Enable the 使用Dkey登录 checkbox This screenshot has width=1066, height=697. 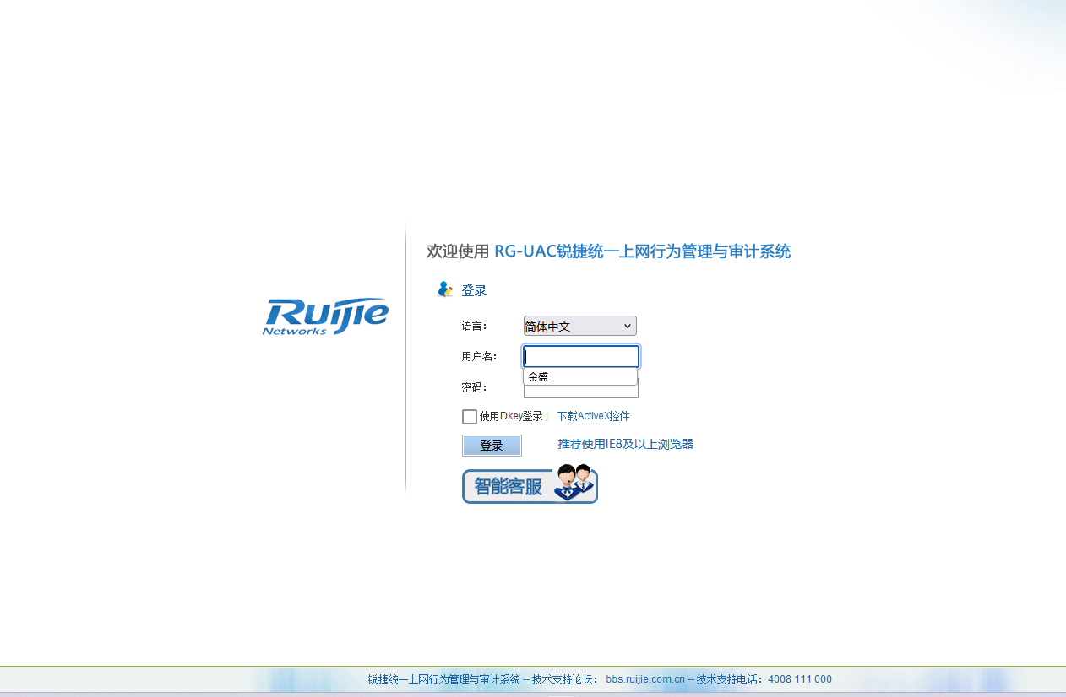(470, 416)
